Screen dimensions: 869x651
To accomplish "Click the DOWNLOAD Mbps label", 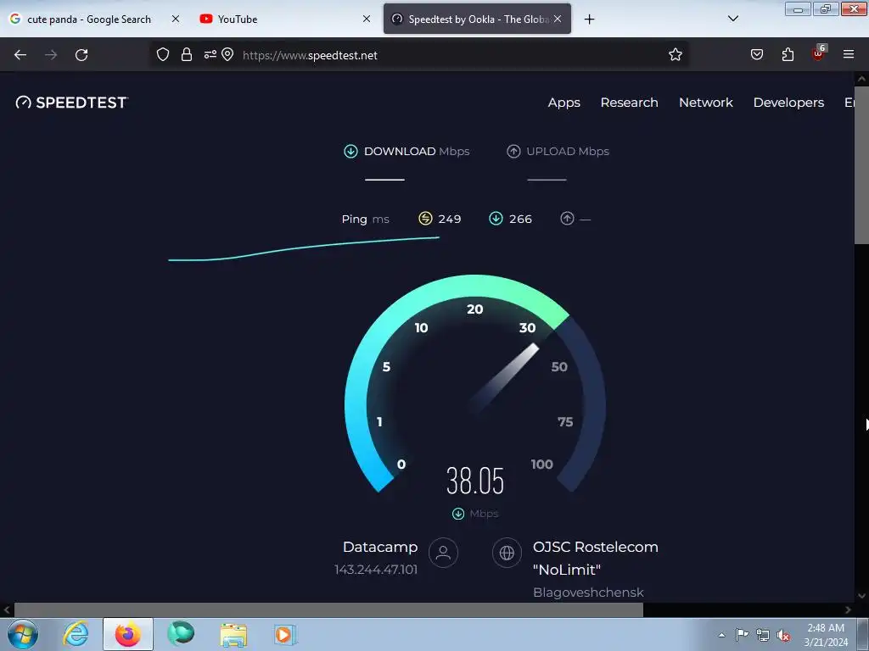I will pyautogui.click(x=417, y=151).
